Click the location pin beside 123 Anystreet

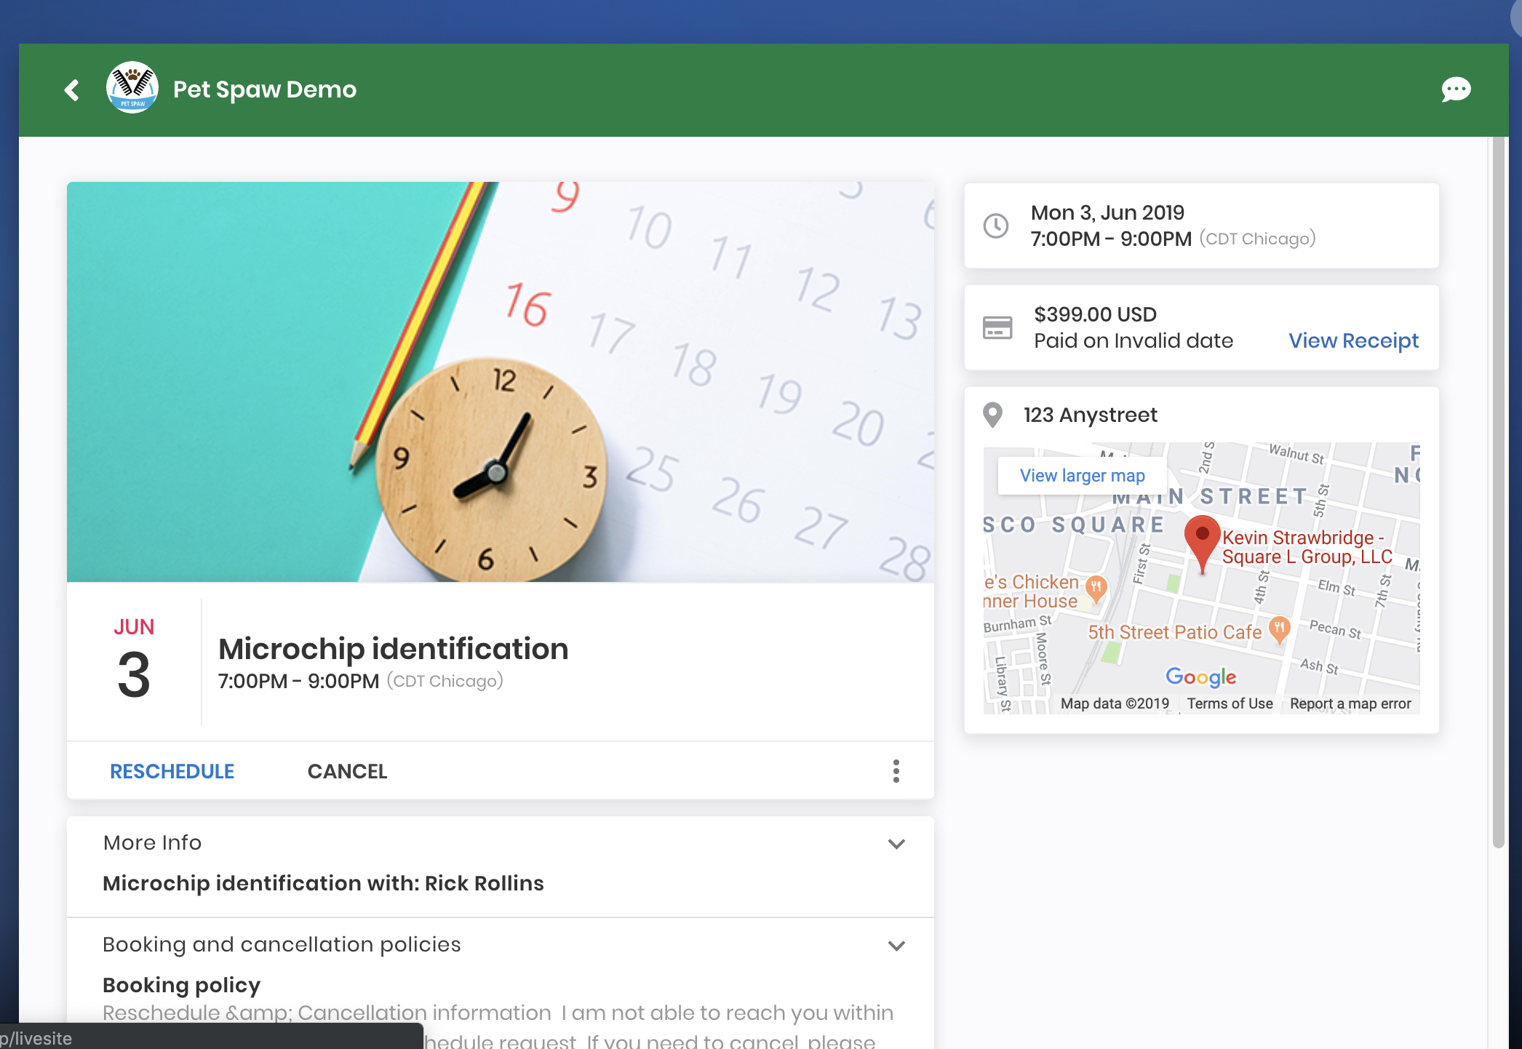992,415
